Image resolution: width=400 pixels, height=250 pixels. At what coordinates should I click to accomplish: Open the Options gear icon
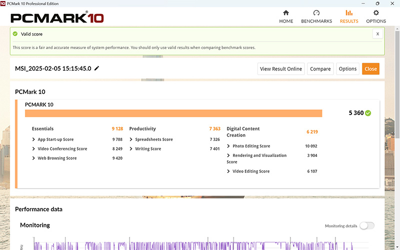click(376, 13)
